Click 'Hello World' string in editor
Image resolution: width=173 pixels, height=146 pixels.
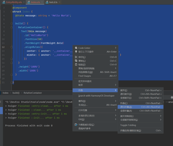[60, 16]
